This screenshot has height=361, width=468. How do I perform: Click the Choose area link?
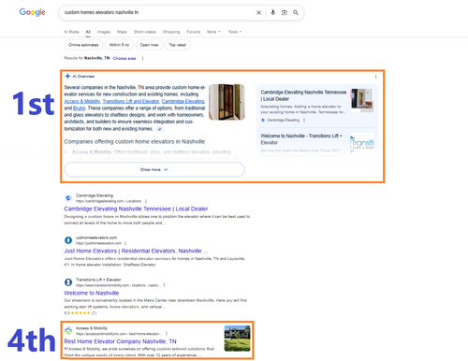pos(124,58)
